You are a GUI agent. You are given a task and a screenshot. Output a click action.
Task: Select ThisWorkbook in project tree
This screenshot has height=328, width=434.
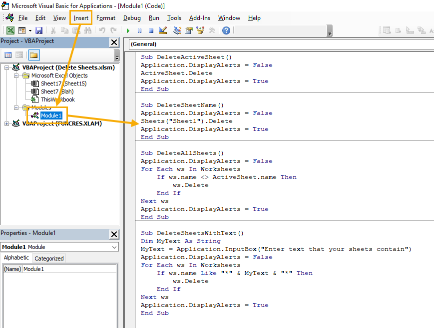[x=58, y=99]
